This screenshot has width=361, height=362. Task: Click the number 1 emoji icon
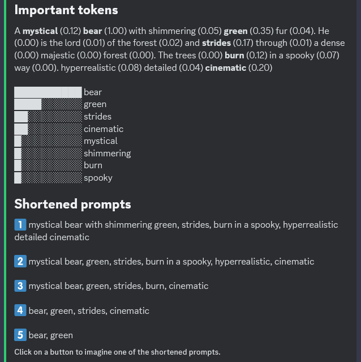[20, 225]
